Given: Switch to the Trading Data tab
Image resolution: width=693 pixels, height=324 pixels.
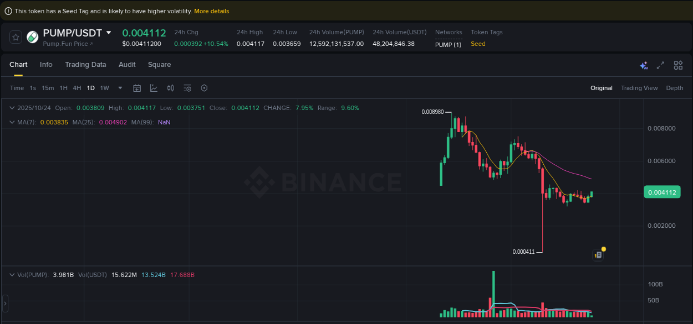Looking at the screenshot, I should [x=85, y=65].
